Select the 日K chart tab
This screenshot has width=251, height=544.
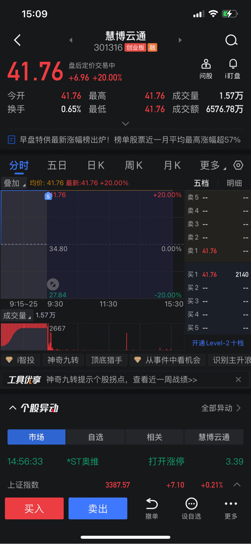point(96,165)
